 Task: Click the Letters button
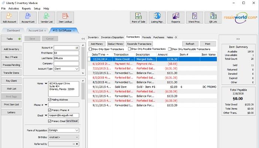[11, 112]
